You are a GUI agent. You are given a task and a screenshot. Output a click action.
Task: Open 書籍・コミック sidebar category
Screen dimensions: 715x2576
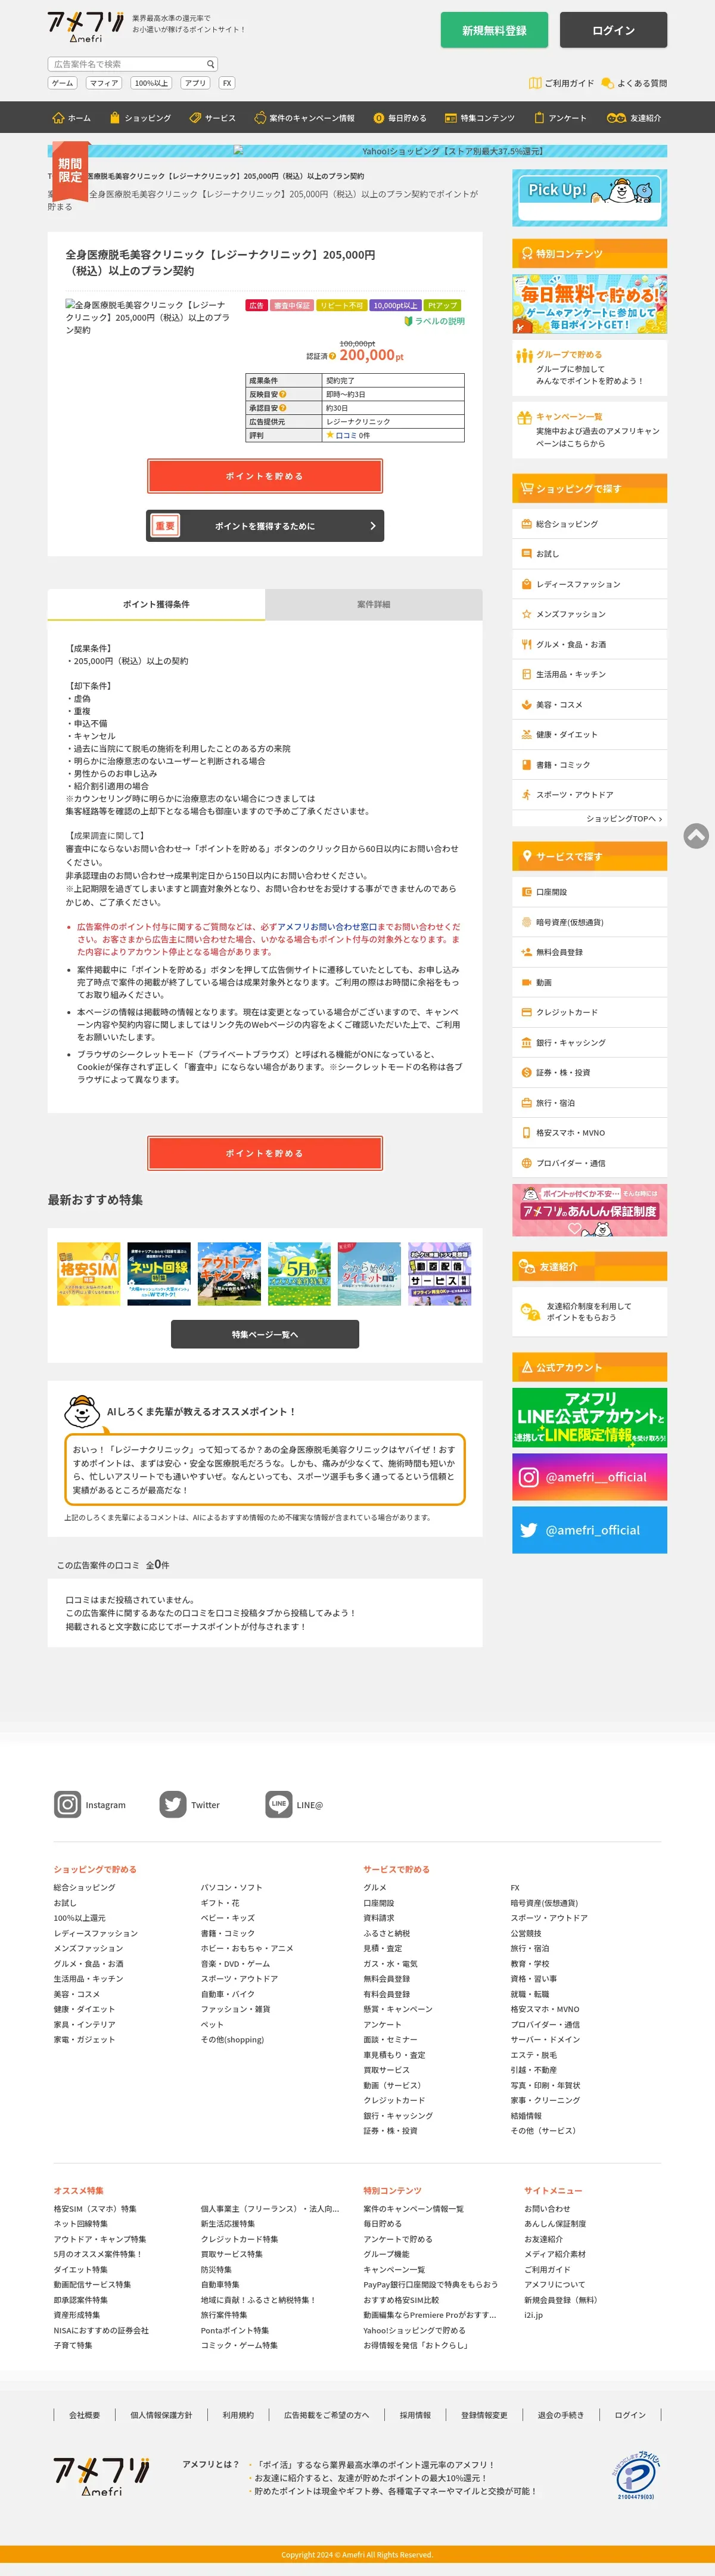click(590, 764)
